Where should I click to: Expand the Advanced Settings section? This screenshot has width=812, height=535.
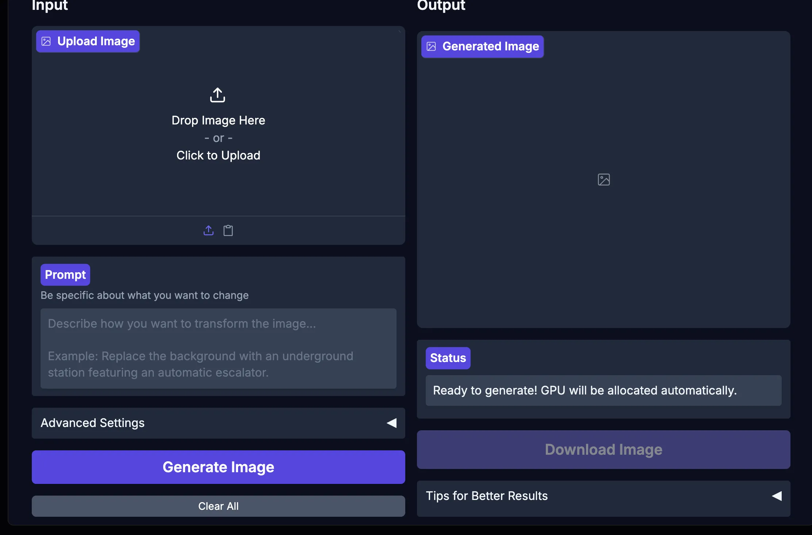[x=93, y=423]
